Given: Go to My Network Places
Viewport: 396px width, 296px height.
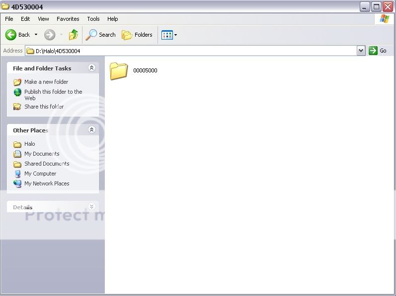Looking at the screenshot, I should [x=46, y=183].
